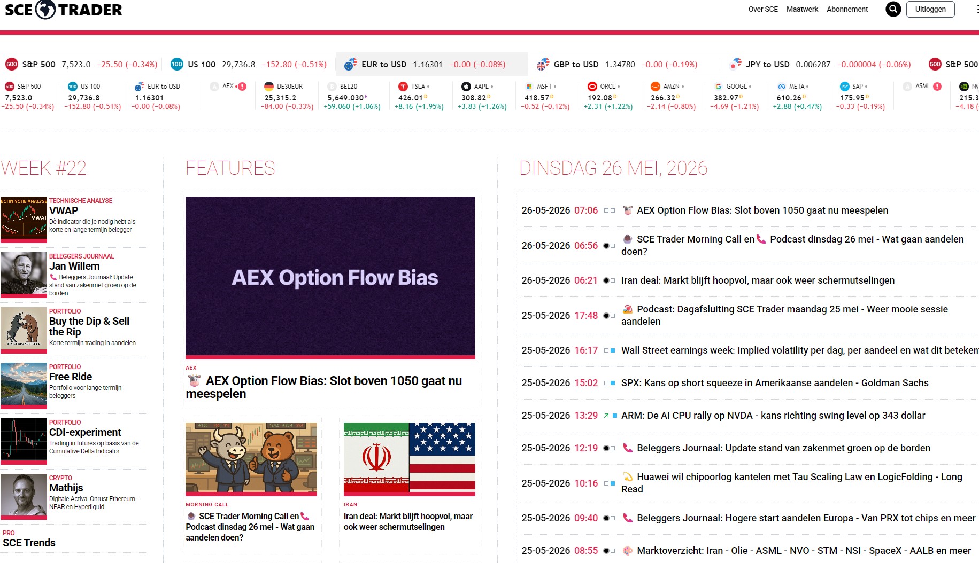The width and height of the screenshot is (979, 563).
Task: Click the GBP to USD rate 1.34780
Action: pos(620,65)
